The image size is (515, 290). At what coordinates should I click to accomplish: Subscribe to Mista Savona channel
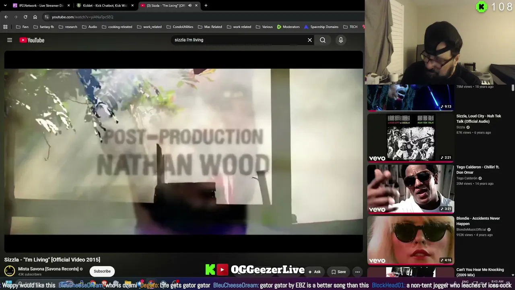pyautogui.click(x=102, y=271)
